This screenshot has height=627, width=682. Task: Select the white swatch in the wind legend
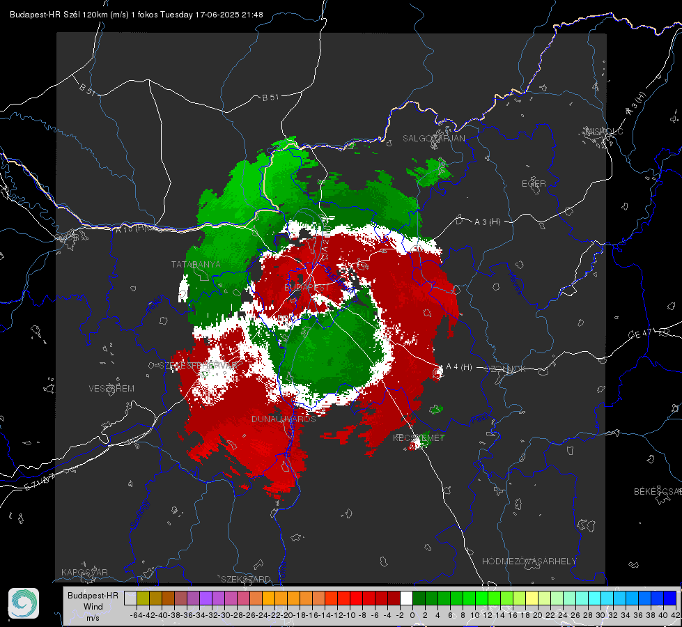(406, 598)
